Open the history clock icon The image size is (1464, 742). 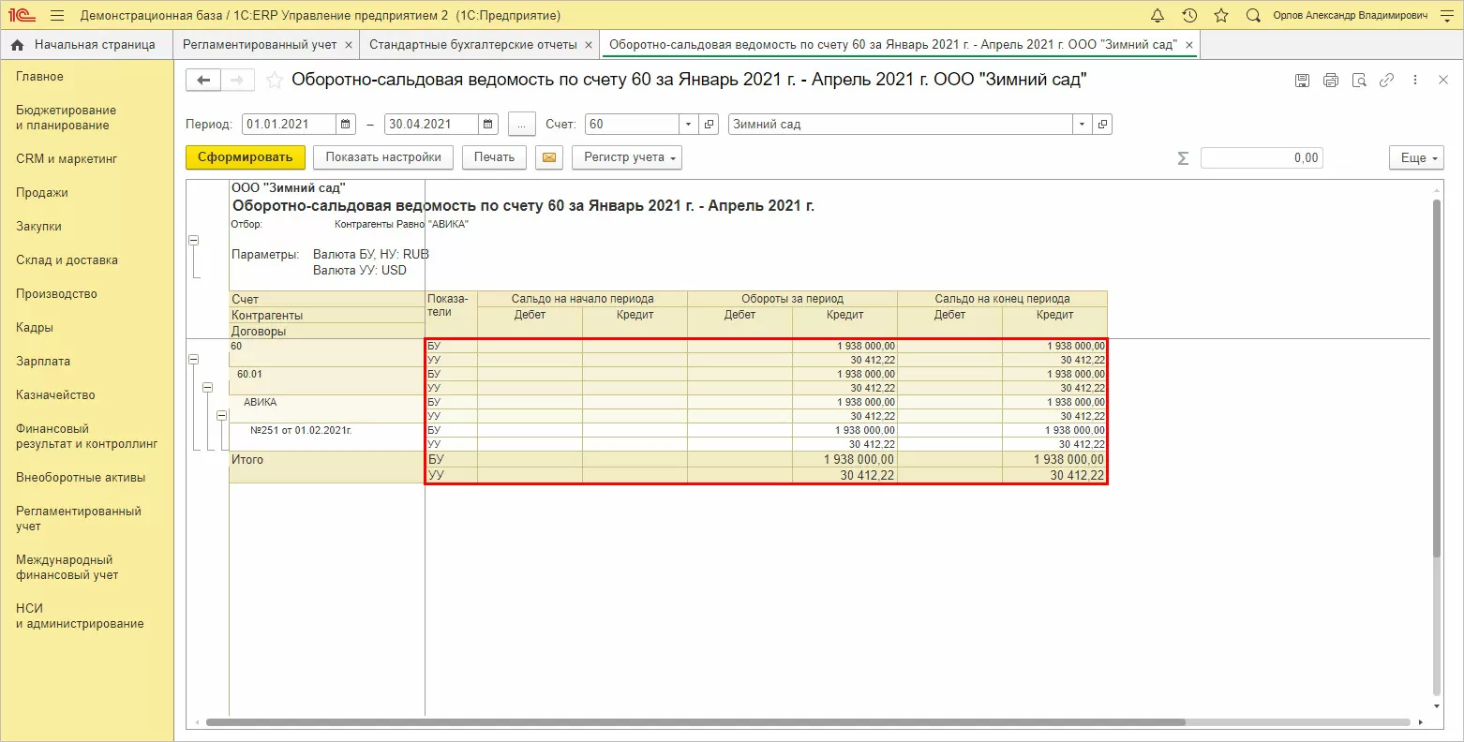[x=1189, y=16]
